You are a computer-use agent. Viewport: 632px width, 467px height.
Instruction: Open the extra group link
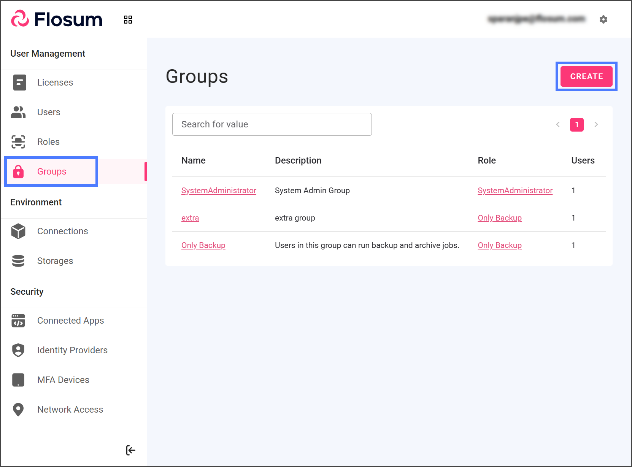click(x=190, y=218)
